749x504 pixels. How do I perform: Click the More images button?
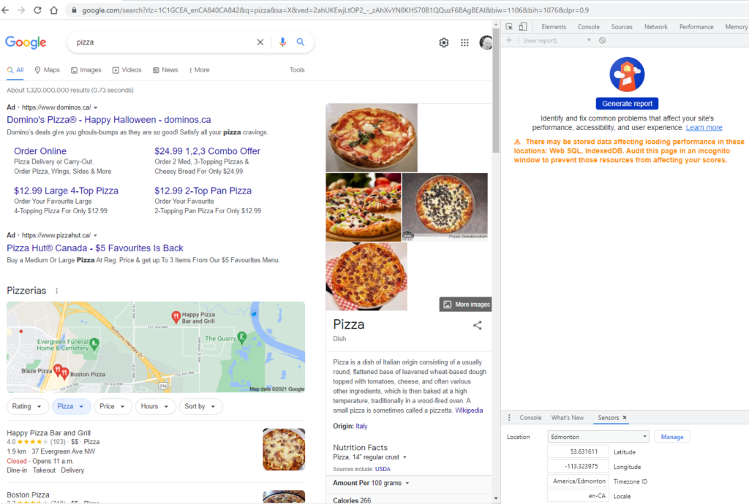[466, 304]
